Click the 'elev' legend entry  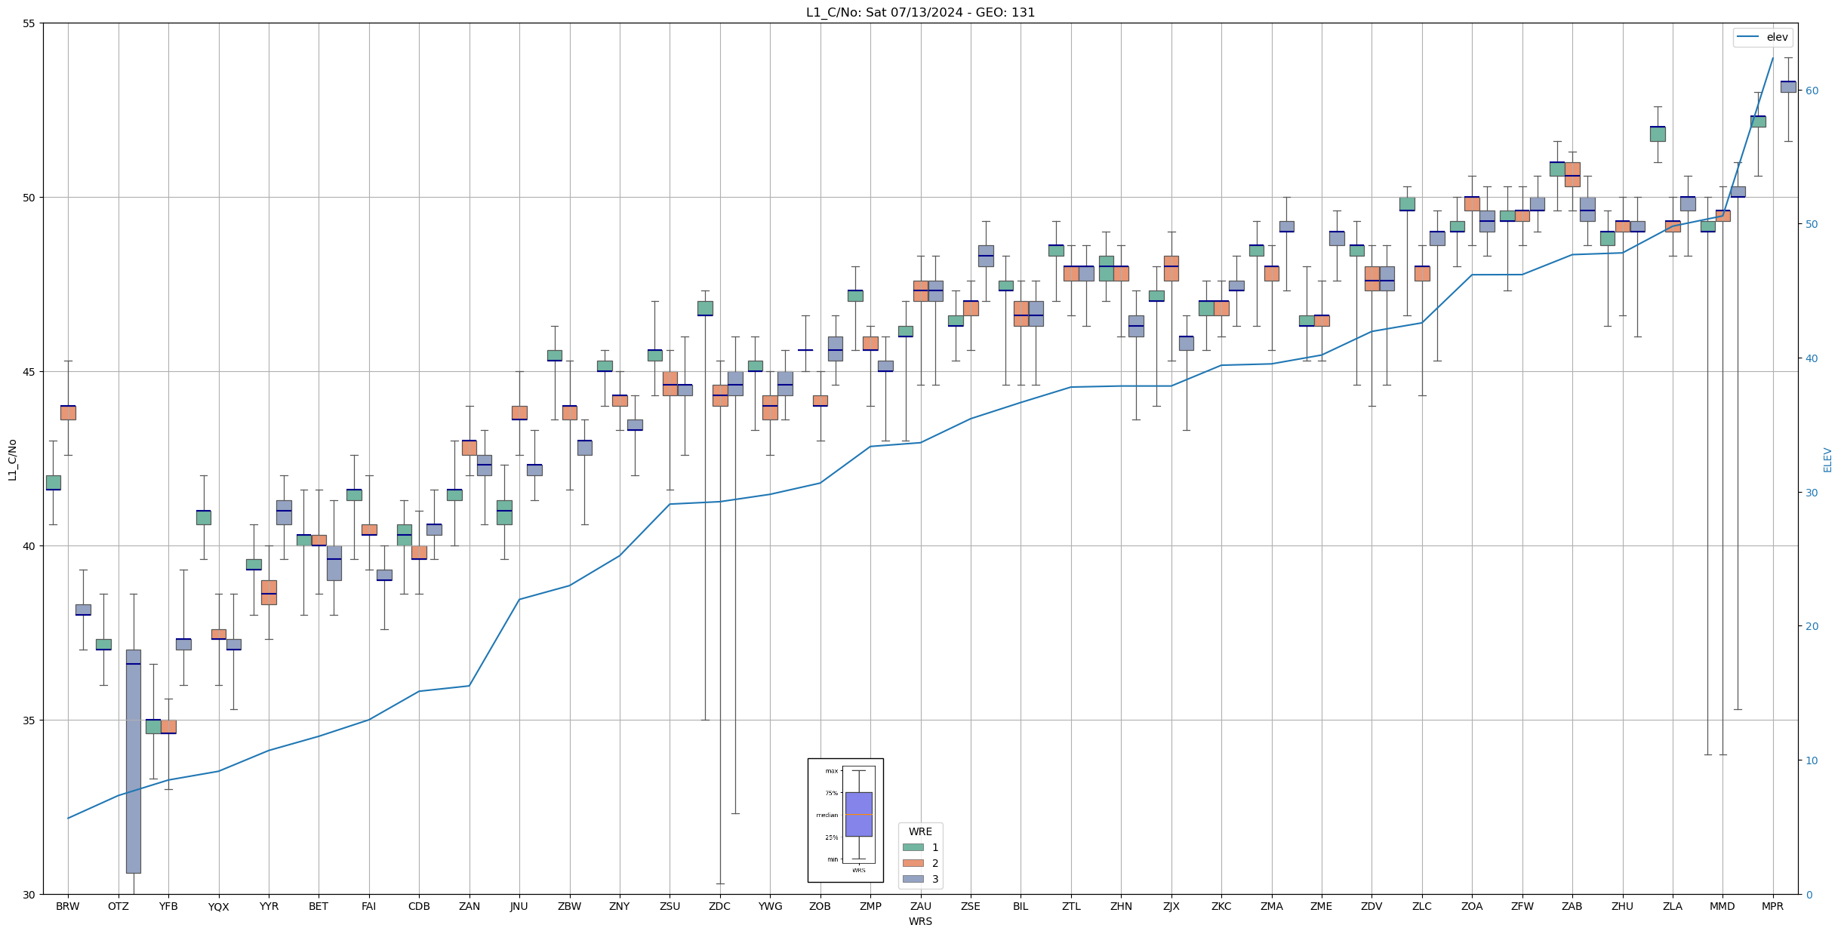tap(1762, 37)
